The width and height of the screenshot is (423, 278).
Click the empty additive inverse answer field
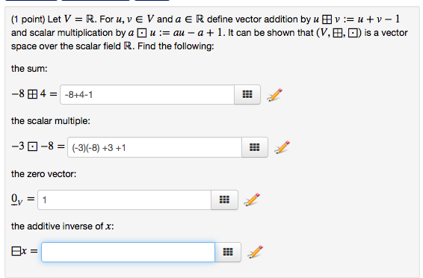[x=128, y=252]
